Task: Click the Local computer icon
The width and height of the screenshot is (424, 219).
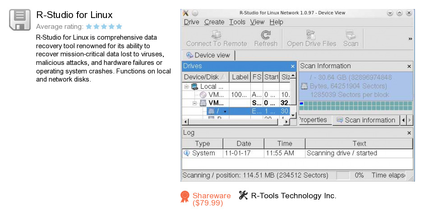Action: coord(195,87)
